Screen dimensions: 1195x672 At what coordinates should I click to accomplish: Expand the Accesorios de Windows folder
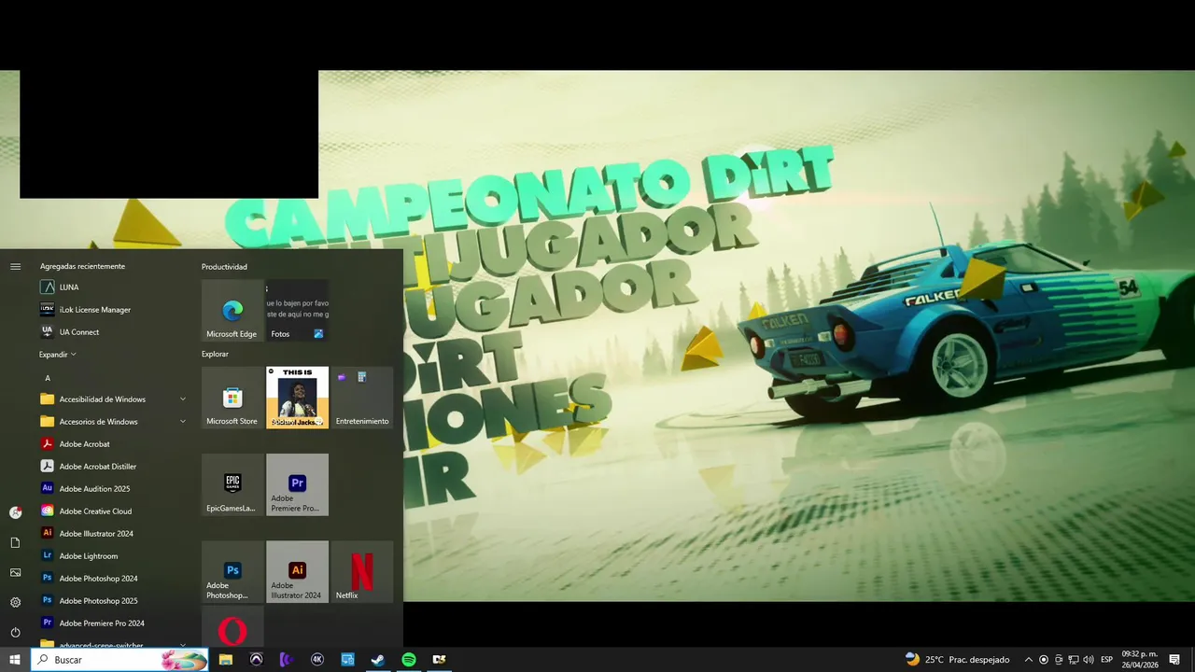(112, 421)
